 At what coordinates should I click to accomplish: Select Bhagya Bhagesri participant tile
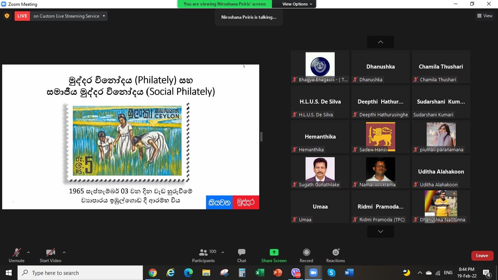tap(320, 67)
